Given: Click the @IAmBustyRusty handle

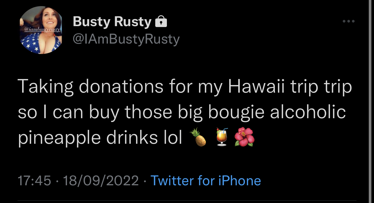Looking at the screenshot, I should (x=126, y=39).
